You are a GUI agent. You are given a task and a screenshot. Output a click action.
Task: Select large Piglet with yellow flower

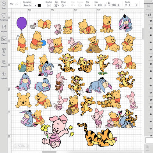(57, 131)
